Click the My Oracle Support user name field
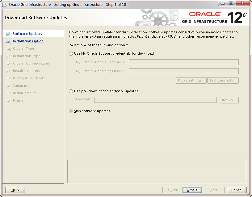 click(x=183, y=62)
